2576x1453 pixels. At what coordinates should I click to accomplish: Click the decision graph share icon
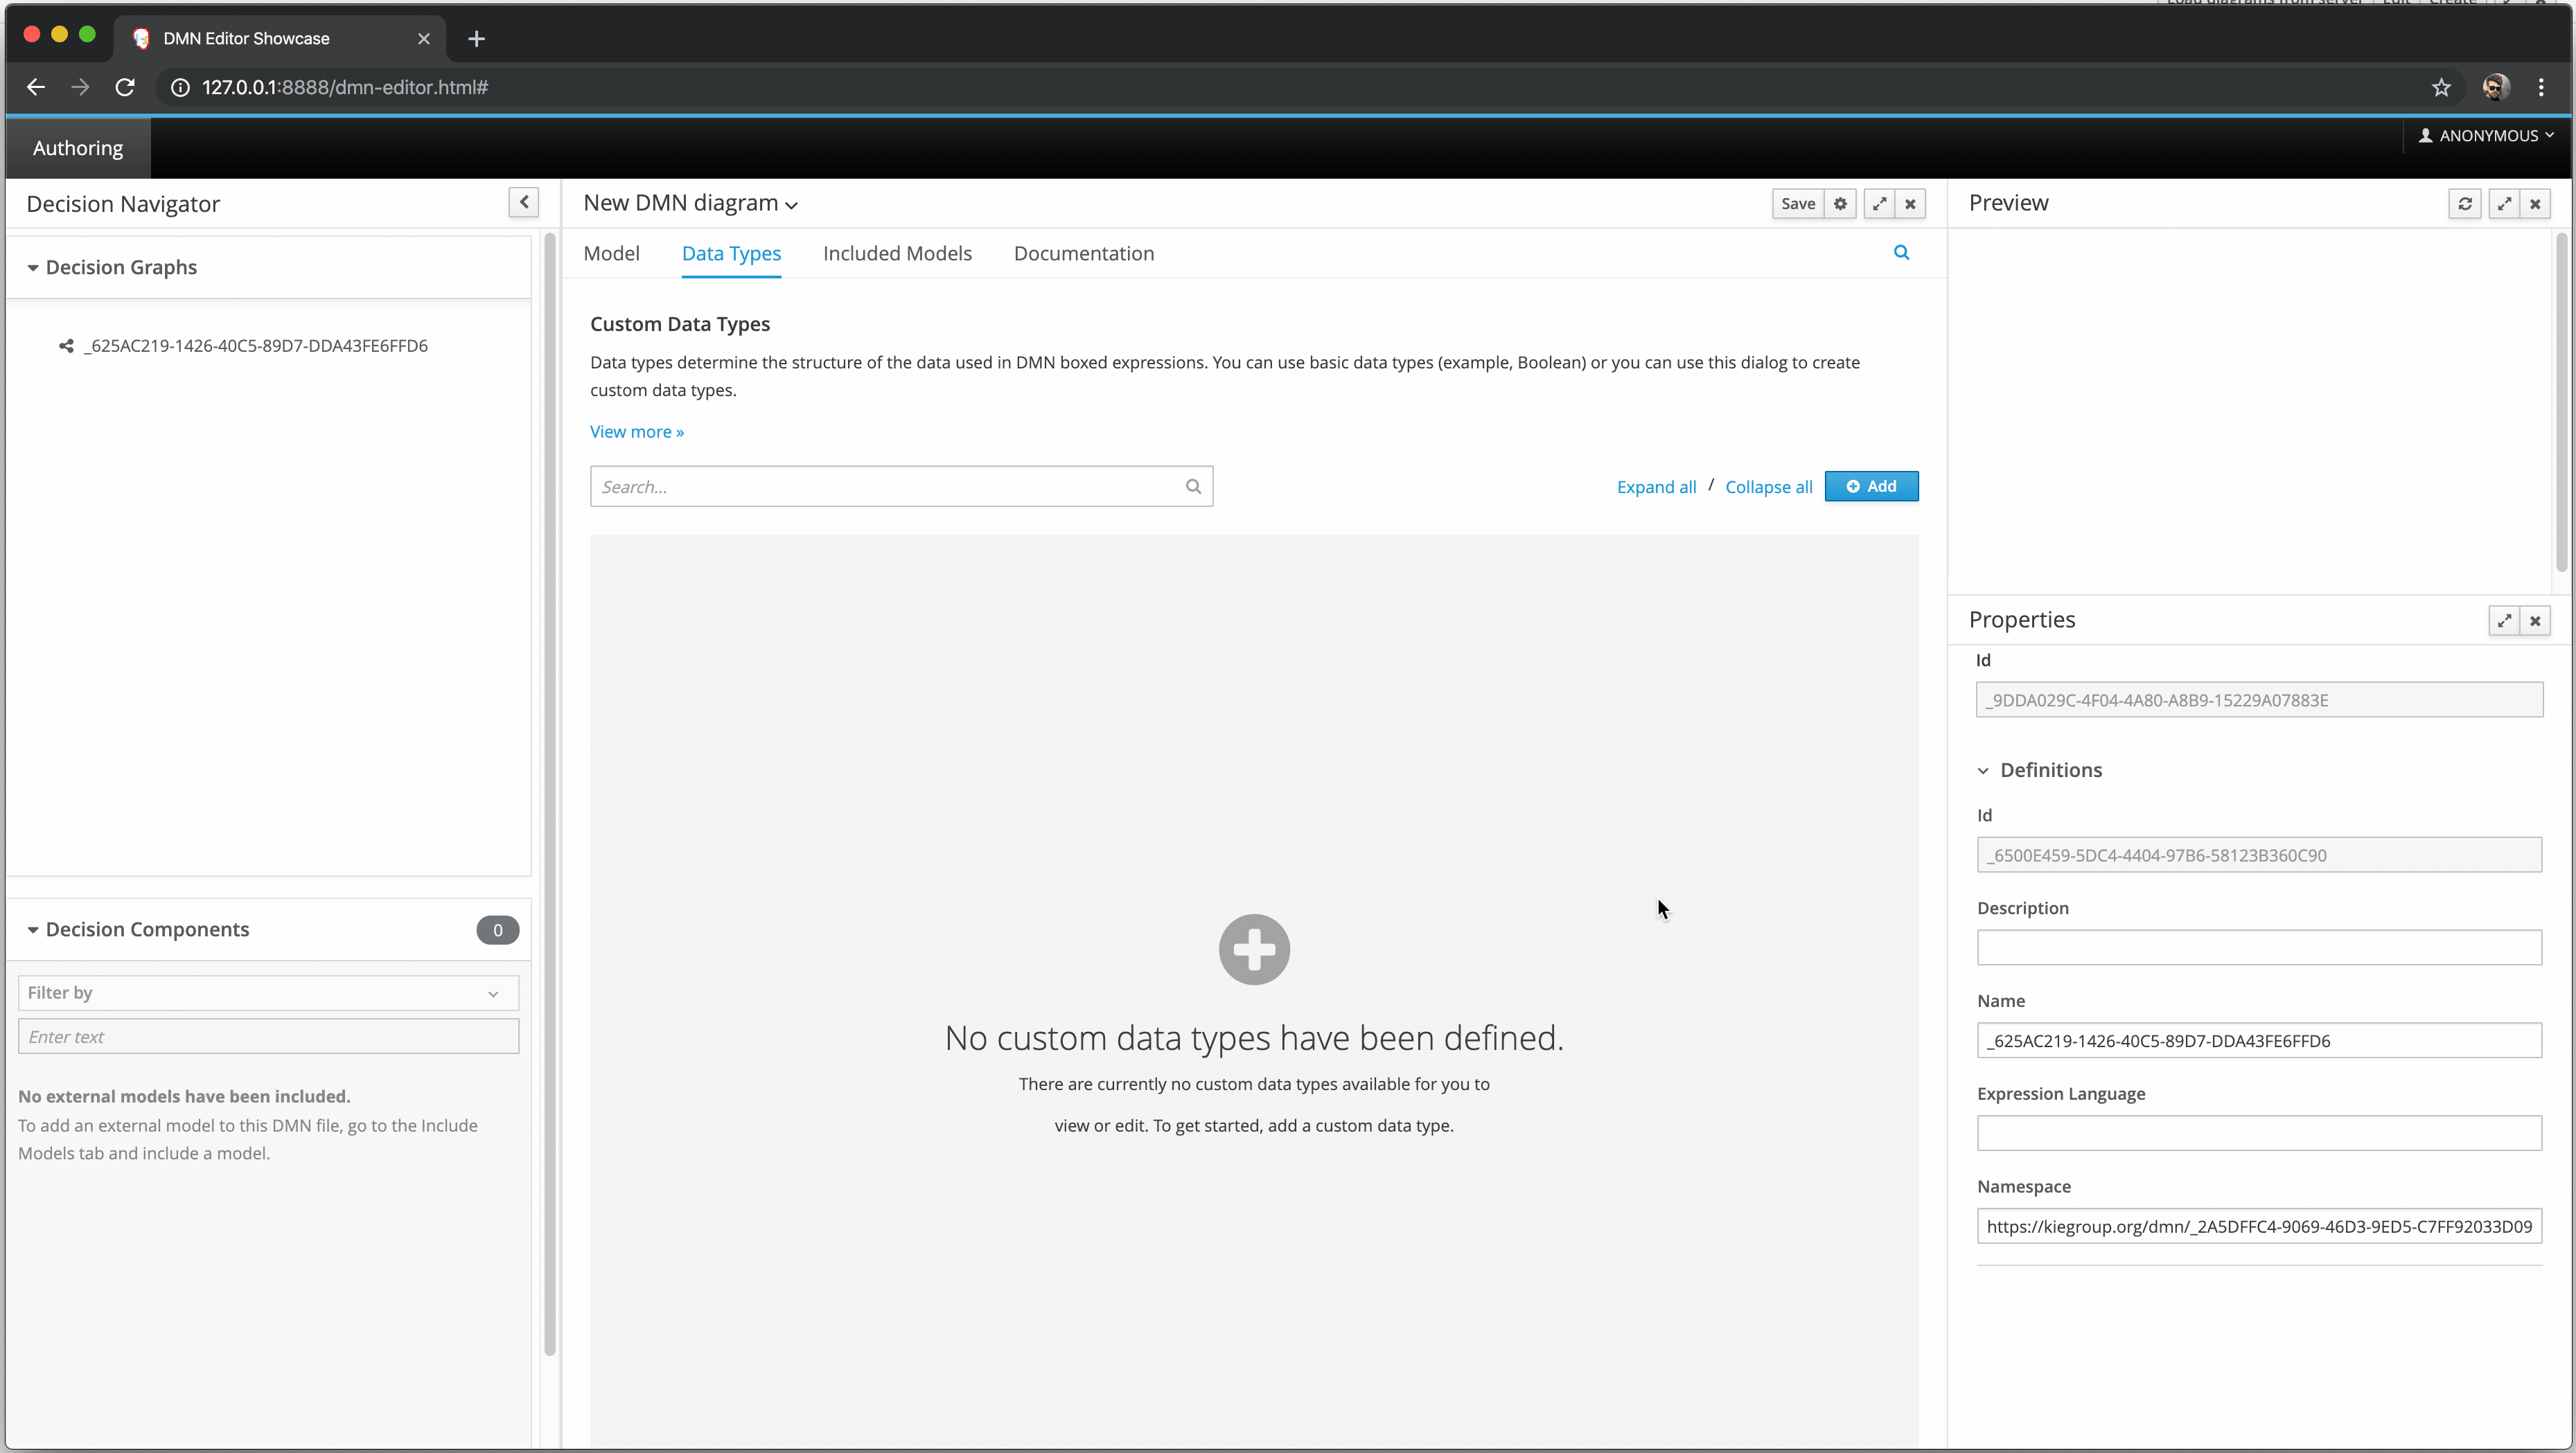[66, 346]
